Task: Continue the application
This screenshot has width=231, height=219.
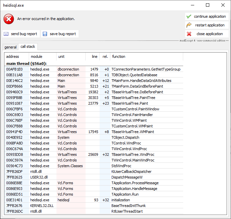Action: point(207,16)
